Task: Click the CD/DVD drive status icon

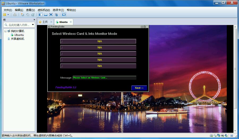Action: [215, 136]
